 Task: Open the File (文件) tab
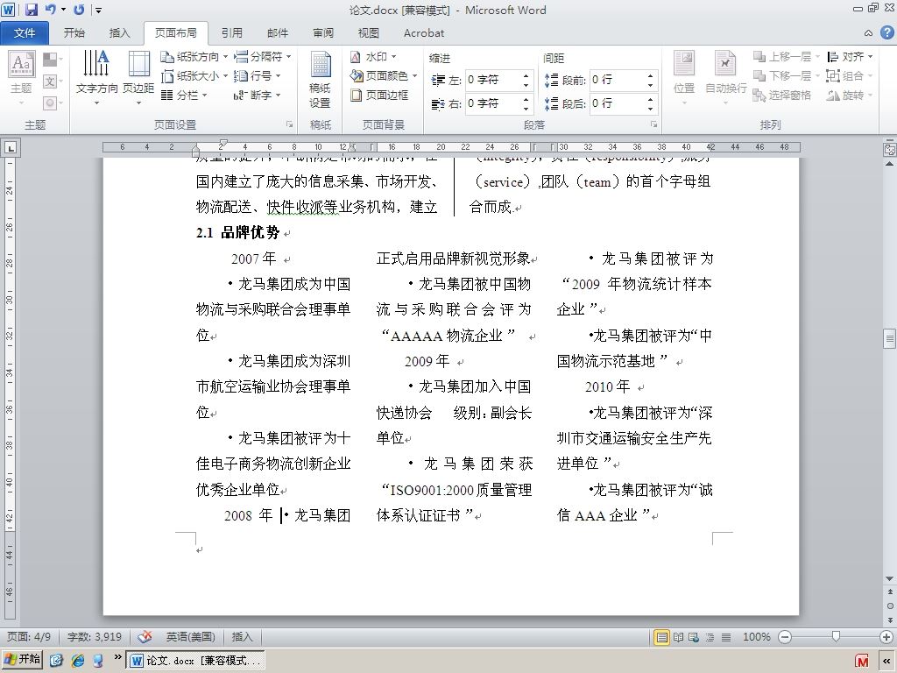pyautogui.click(x=25, y=33)
